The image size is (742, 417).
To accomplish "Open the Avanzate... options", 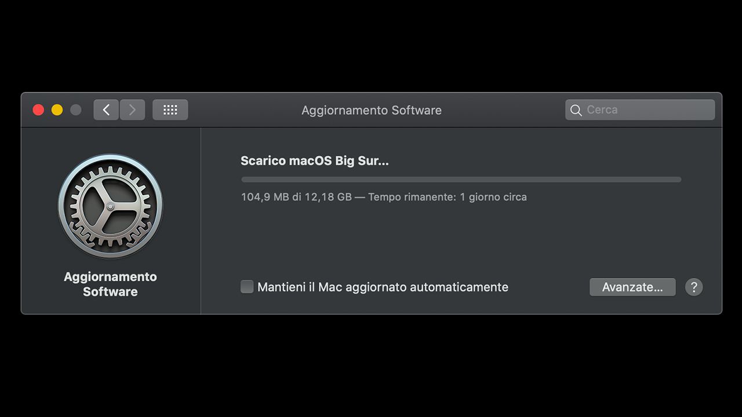I will (x=632, y=287).
